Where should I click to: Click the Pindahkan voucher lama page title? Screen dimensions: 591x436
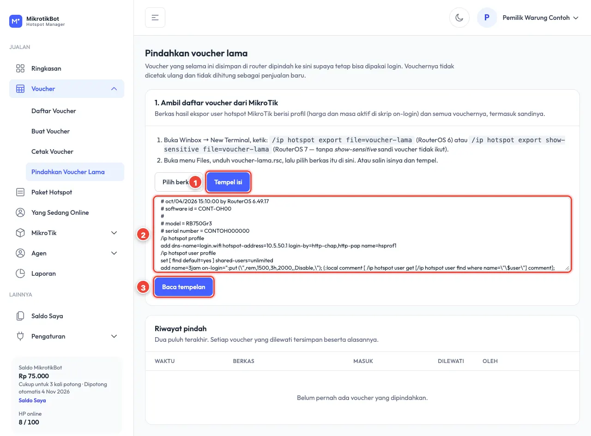[x=196, y=53]
